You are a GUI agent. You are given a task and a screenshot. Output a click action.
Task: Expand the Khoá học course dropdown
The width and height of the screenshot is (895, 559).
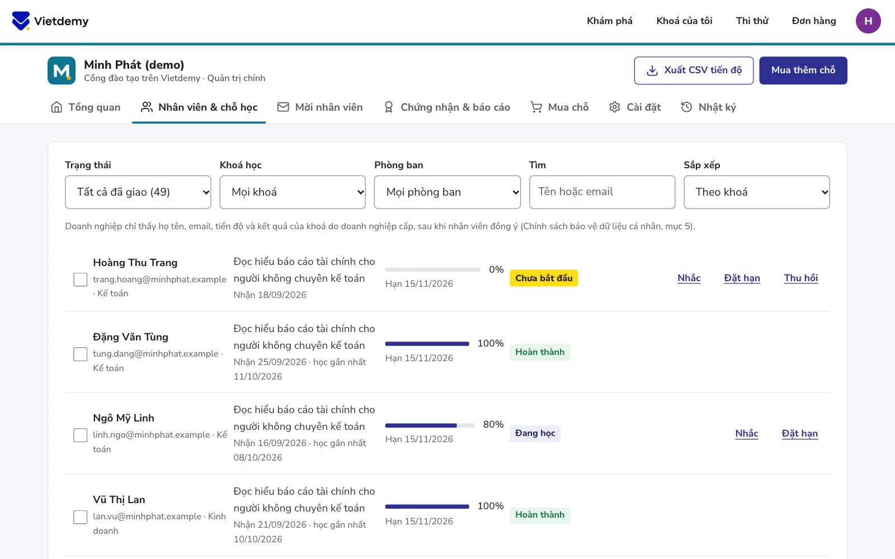pyautogui.click(x=293, y=192)
